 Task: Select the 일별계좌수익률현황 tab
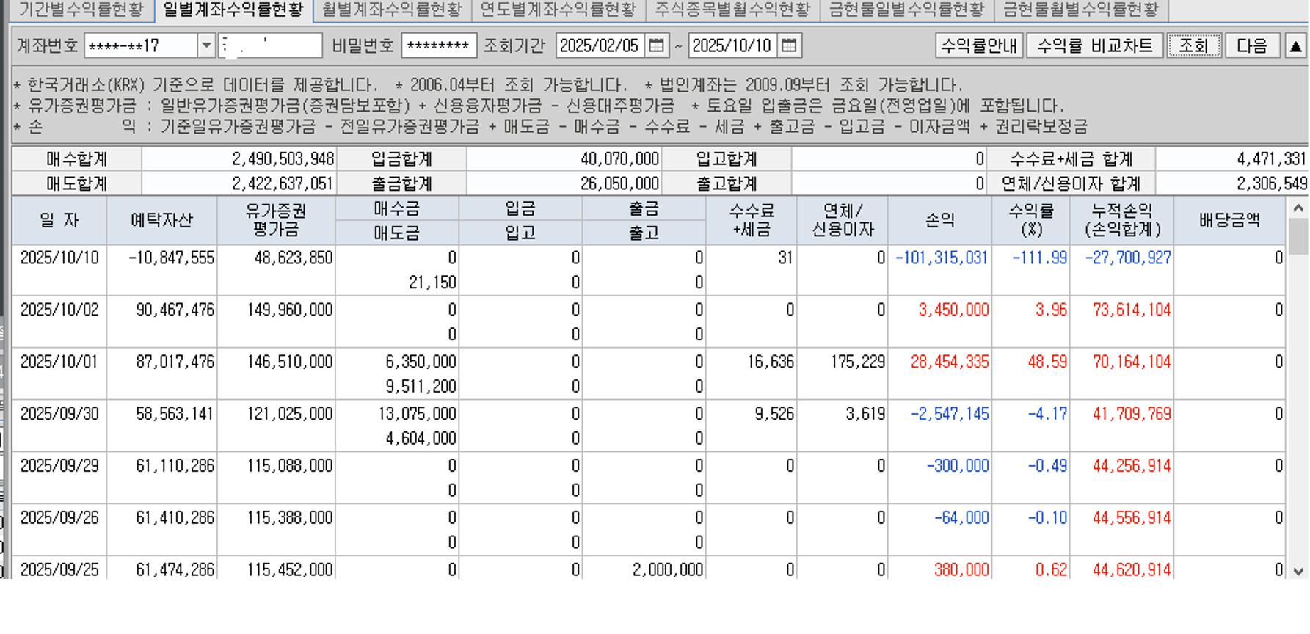[233, 10]
